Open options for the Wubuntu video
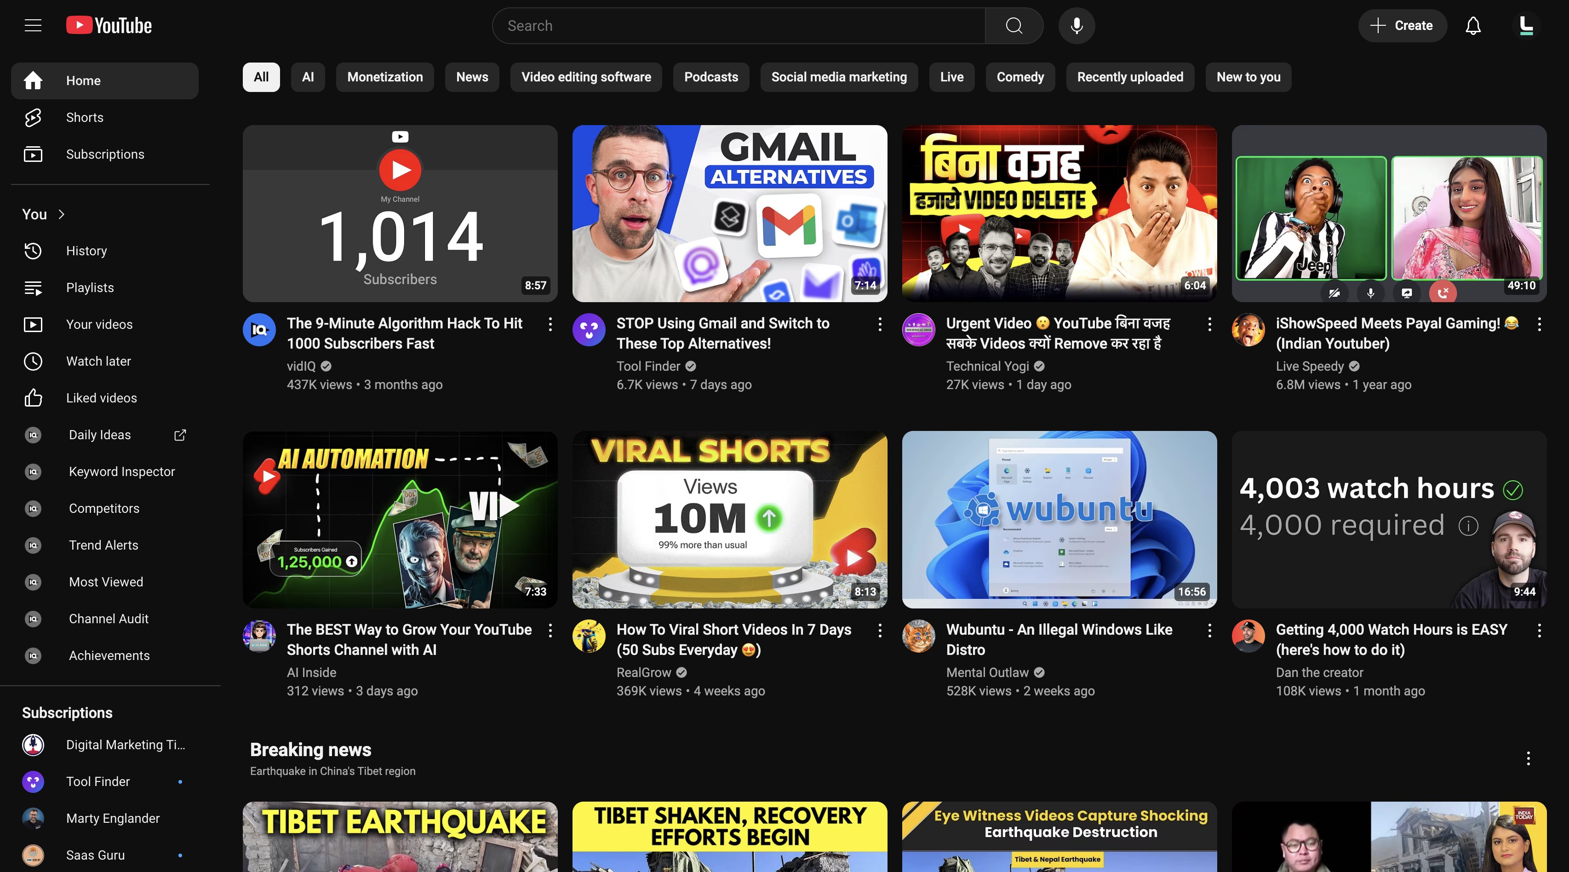The height and width of the screenshot is (872, 1569). coord(1210,631)
